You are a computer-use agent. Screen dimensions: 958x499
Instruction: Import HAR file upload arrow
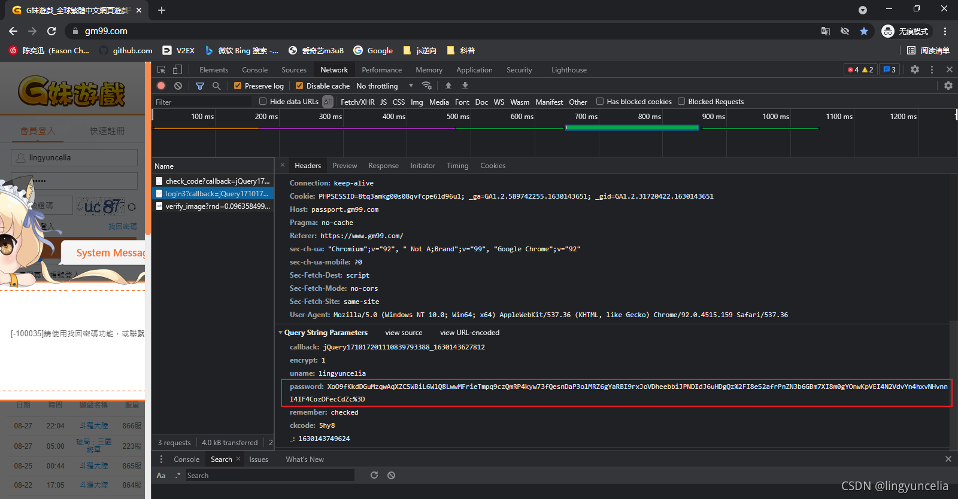(x=448, y=86)
